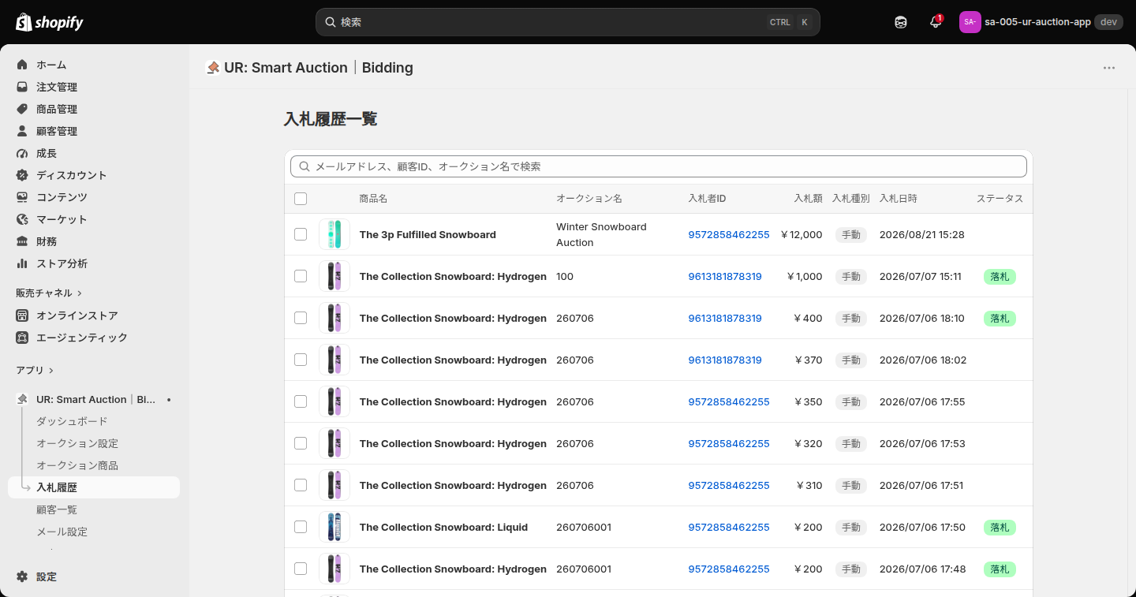Open マーケット markets globe icon
1136x597 pixels.
(x=22, y=219)
